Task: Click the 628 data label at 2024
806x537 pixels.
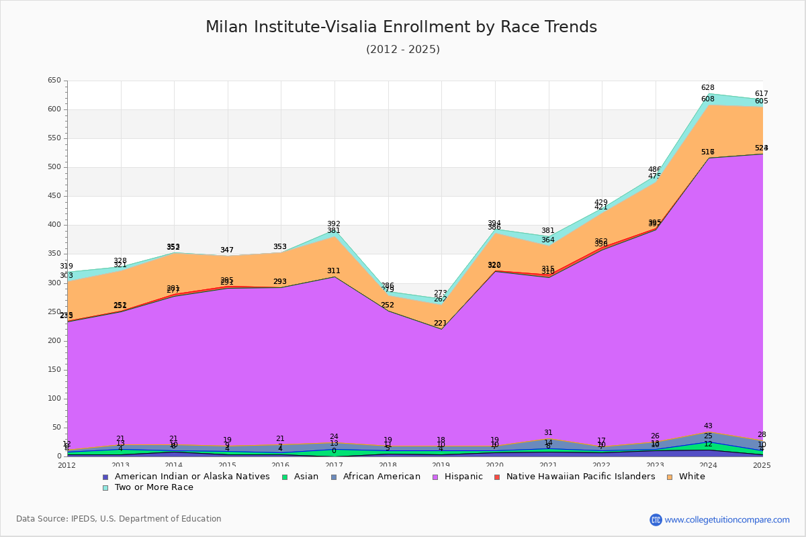Action: click(x=708, y=88)
